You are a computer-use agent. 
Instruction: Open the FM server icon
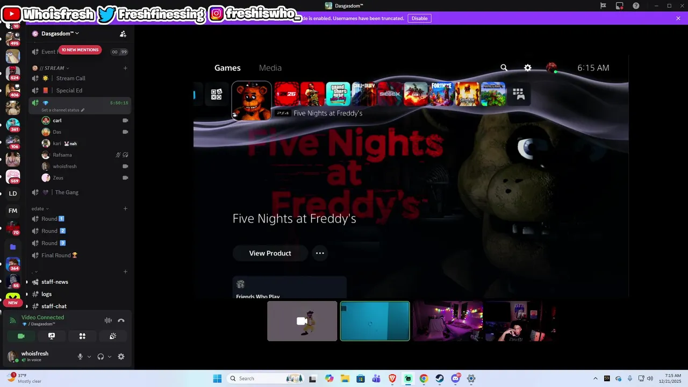tap(13, 211)
